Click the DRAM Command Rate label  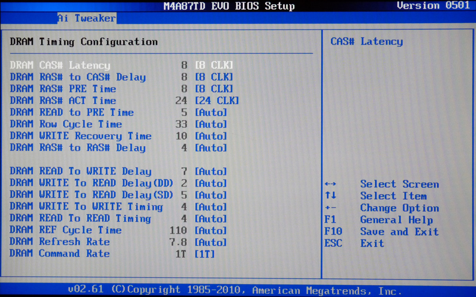(x=60, y=254)
